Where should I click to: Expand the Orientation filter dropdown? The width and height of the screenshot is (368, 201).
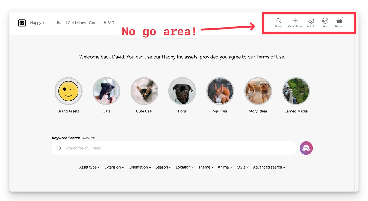tap(140, 167)
